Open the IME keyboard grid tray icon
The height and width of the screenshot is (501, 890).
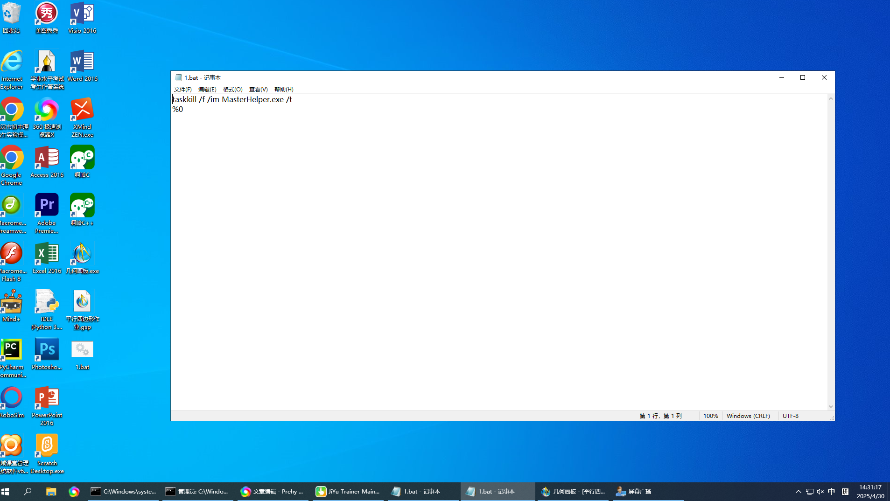coord(845,491)
